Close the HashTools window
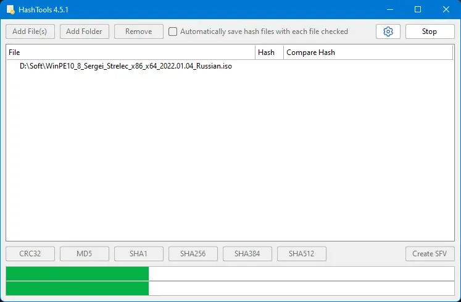Screen dimensions: 461x302 click(446, 9)
